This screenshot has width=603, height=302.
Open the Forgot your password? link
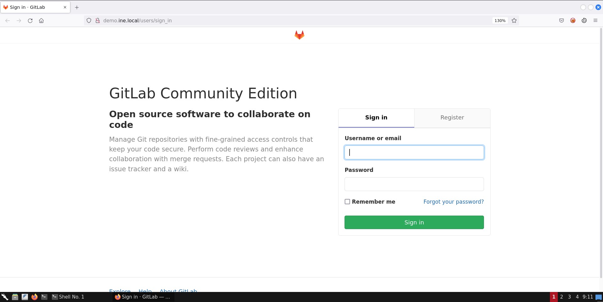click(x=454, y=202)
